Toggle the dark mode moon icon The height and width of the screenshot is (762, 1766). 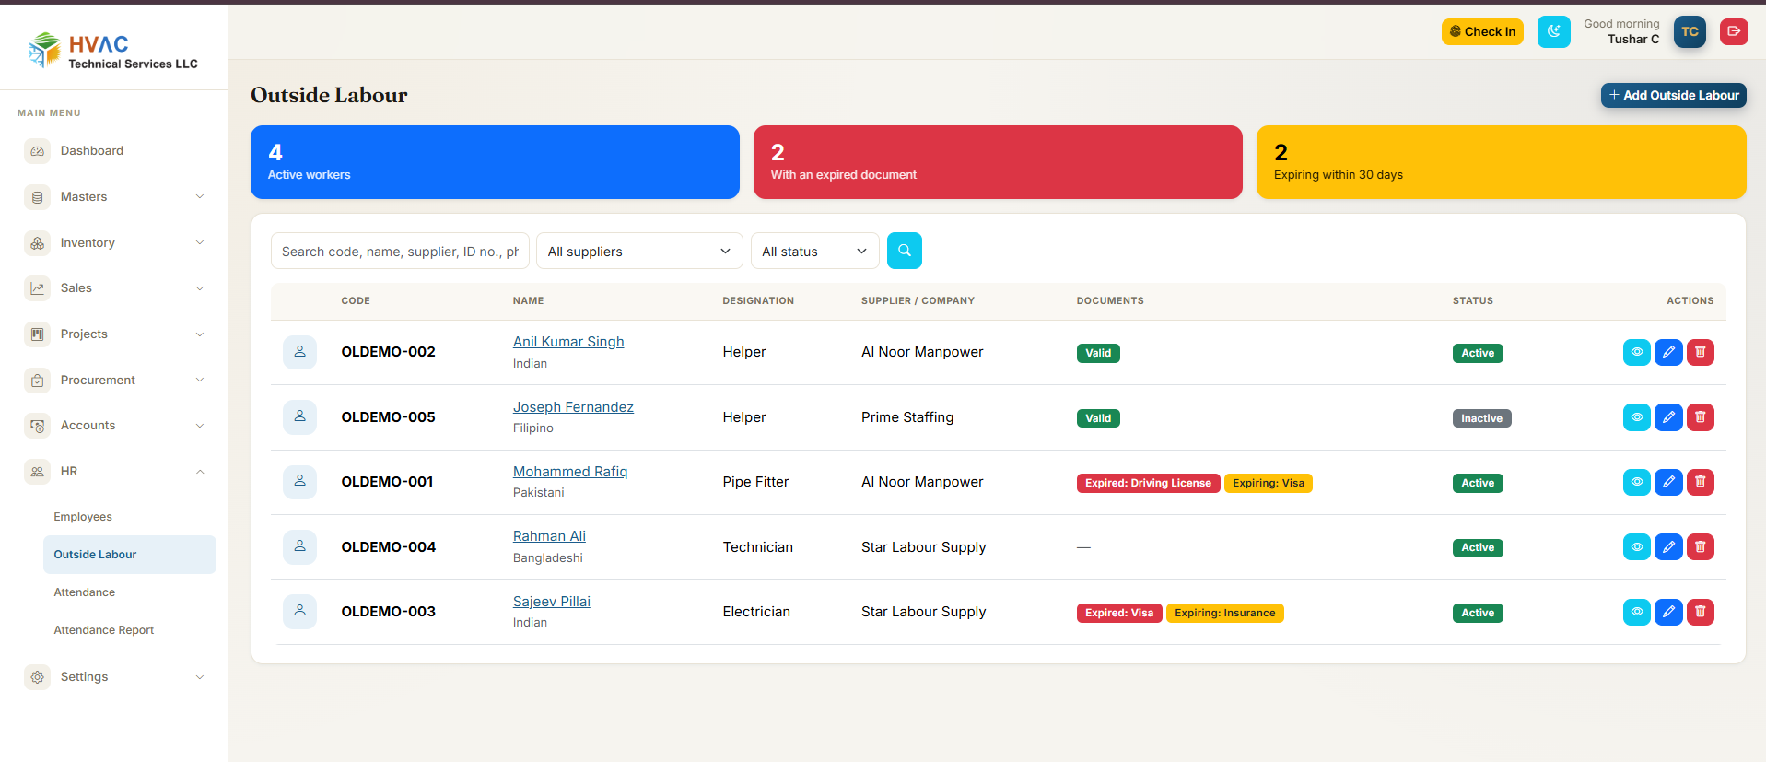click(x=1553, y=31)
